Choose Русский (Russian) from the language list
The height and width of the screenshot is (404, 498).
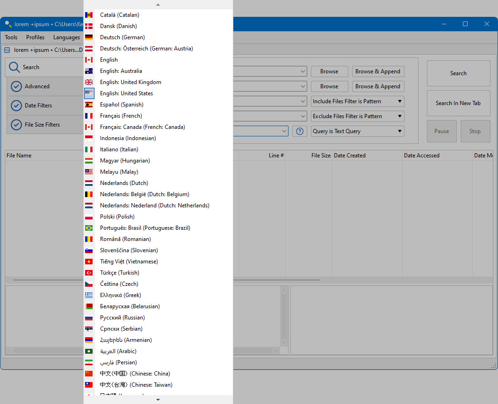point(158,318)
